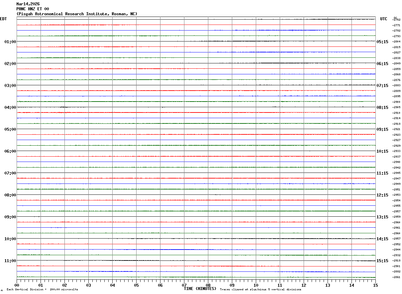Click DC offset value -2804

point(396,41)
